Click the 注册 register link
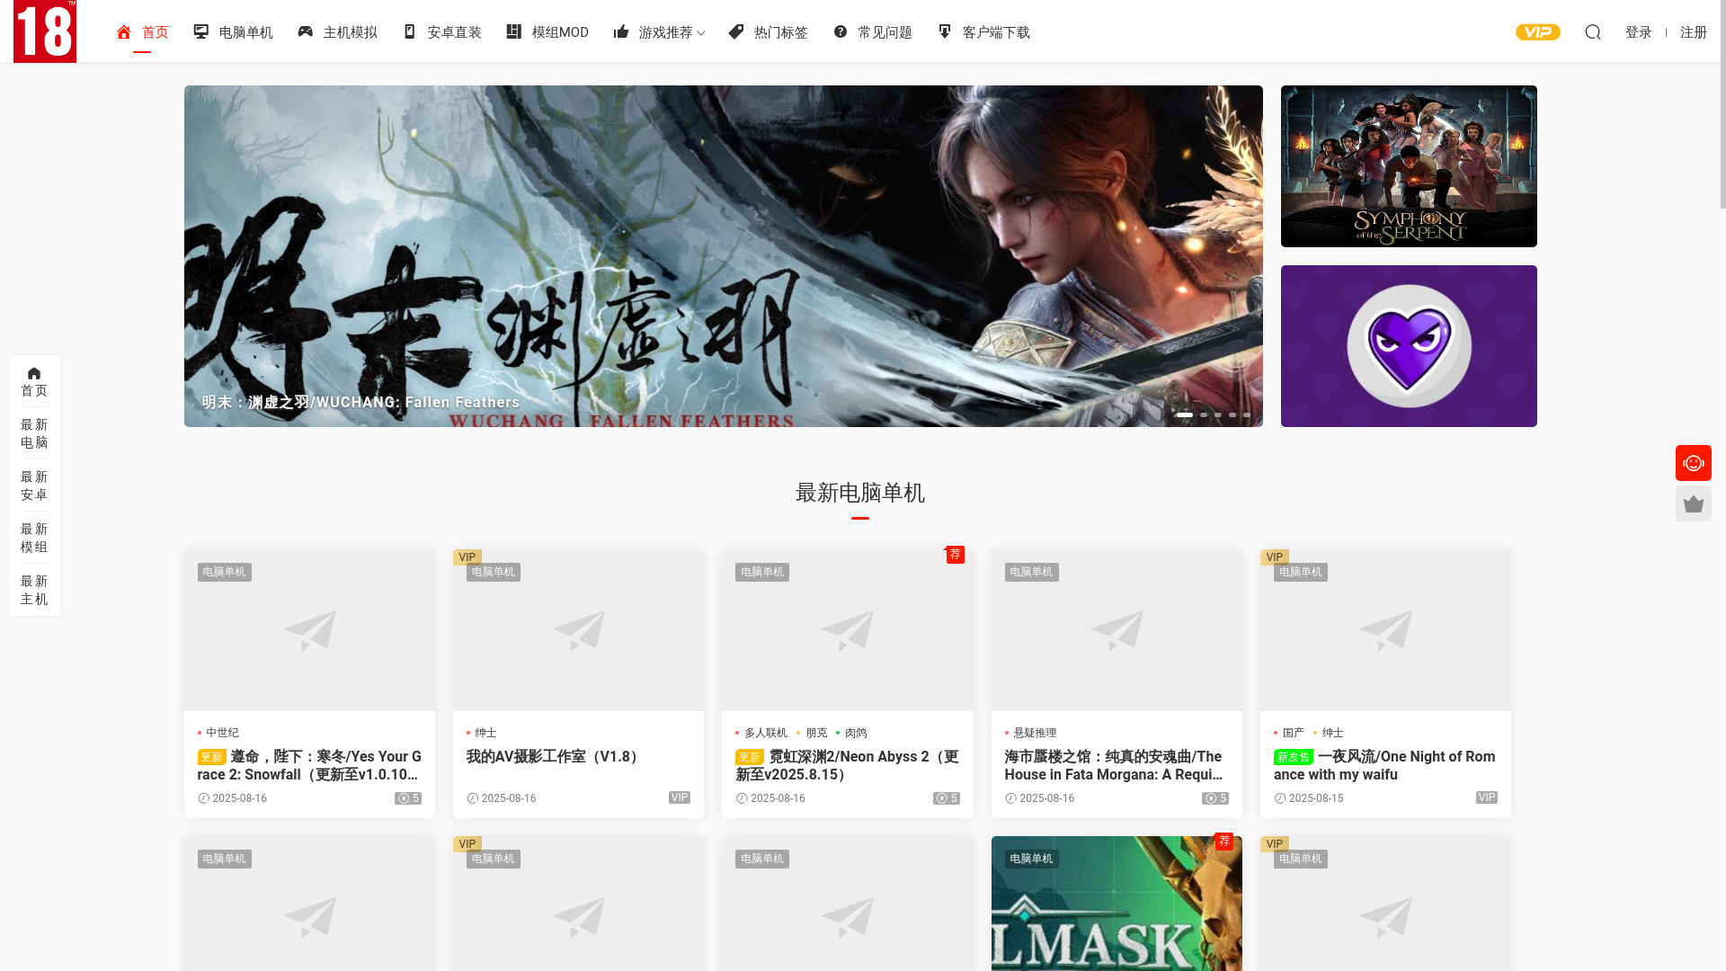 click(x=1694, y=32)
